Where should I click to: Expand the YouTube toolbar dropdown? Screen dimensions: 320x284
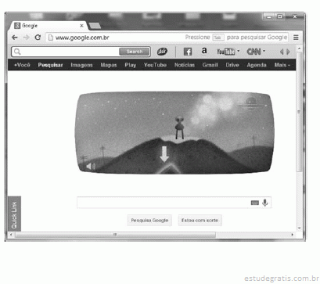[238, 51]
